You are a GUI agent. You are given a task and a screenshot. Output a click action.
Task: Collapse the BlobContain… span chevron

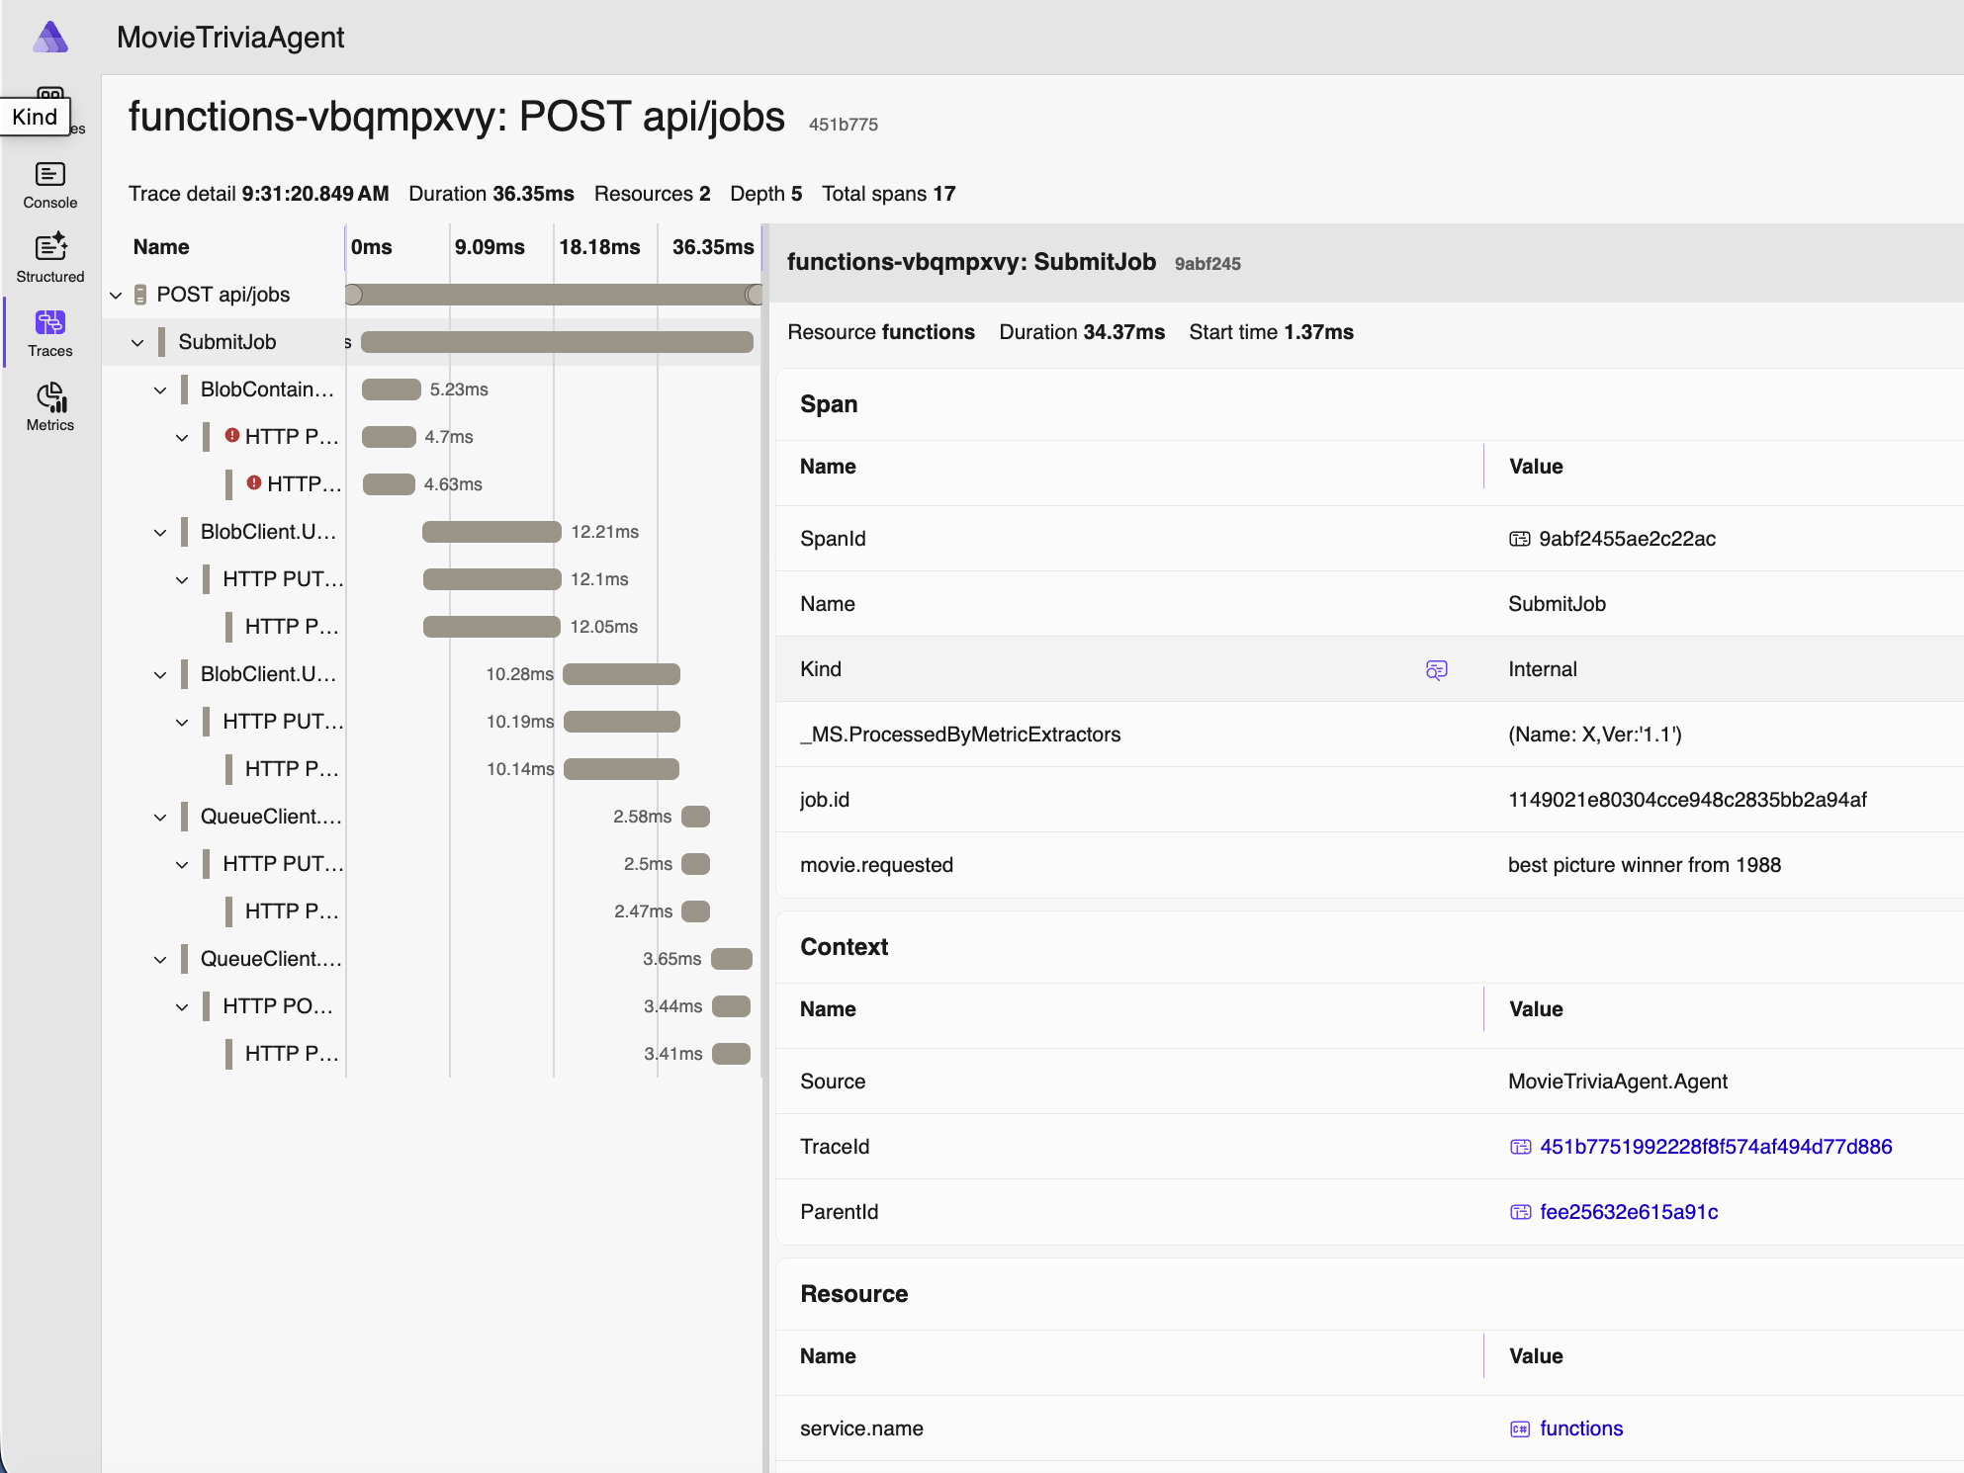coord(160,390)
